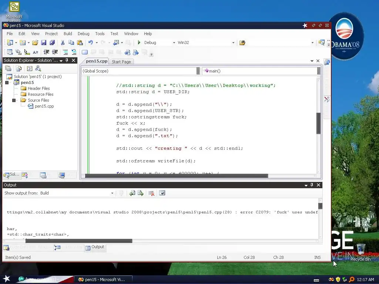Viewport: 379px width, 284px height.
Task: Open the active files dropdown arrow
Action: point(312,61)
